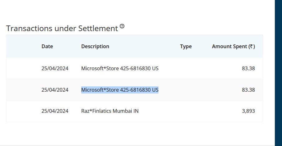Select the Description column header
This screenshot has width=282, height=146.
[x=95, y=46]
